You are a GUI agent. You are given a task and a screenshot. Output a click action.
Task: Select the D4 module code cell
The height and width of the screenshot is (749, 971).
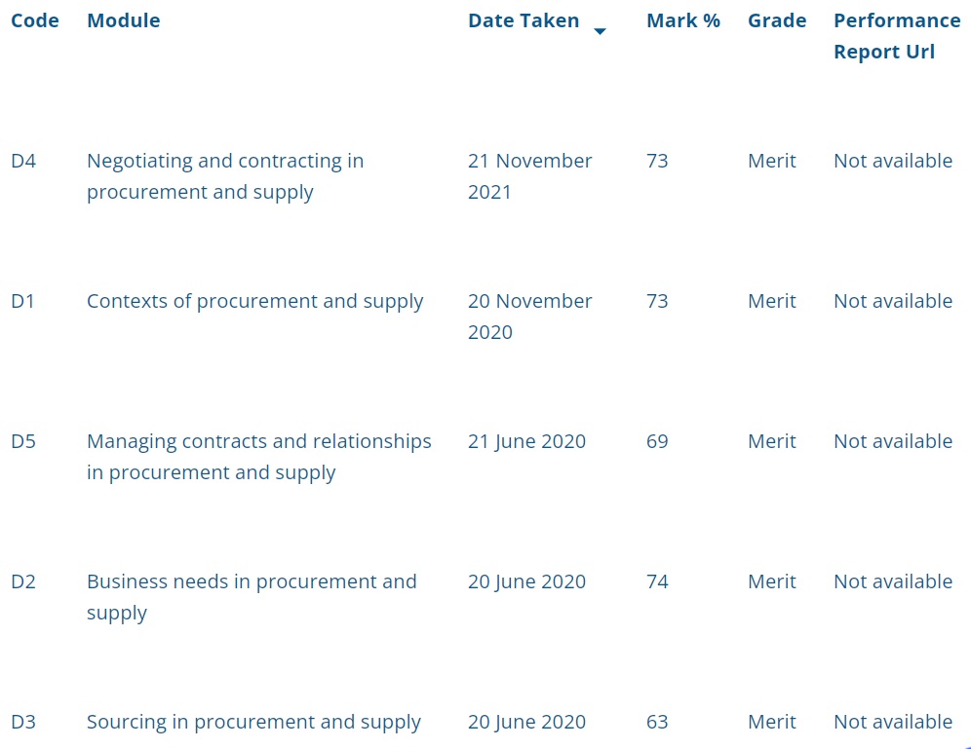(x=23, y=161)
